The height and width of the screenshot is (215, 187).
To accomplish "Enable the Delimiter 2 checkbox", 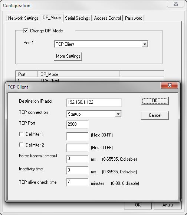I will coord(21,145).
